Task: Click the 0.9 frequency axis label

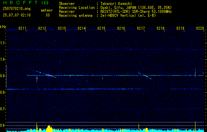Action: coord(3,76)
